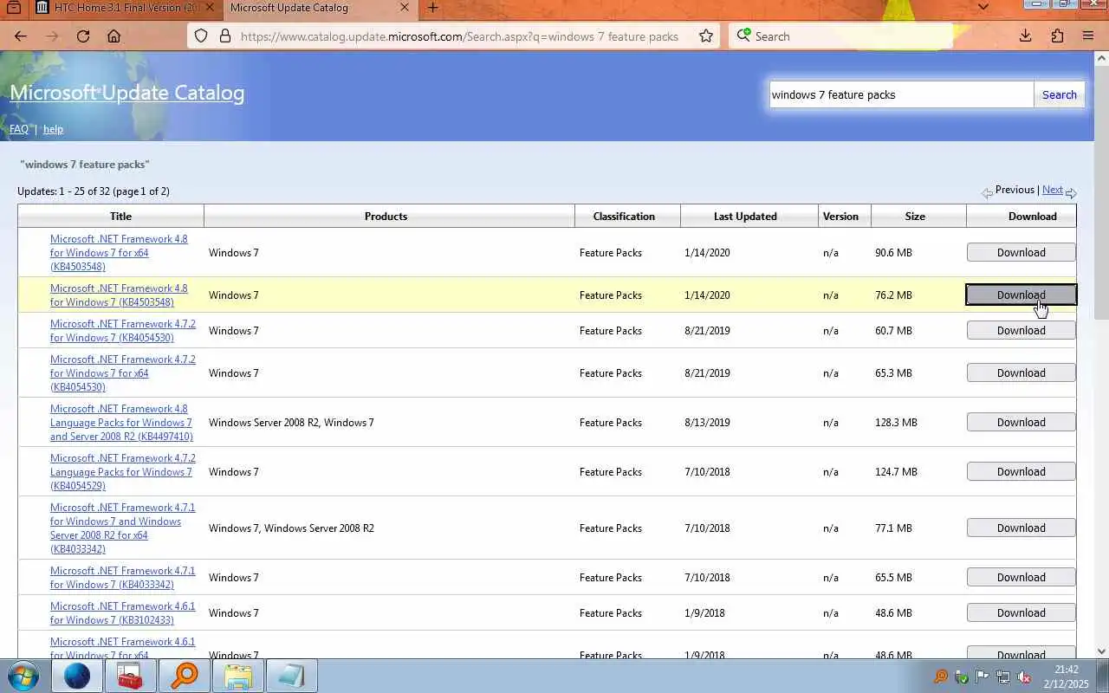The image size is (1109, 693).
Task: Click the Action Center flag tray icon
Action: click(x=983, y=677)
